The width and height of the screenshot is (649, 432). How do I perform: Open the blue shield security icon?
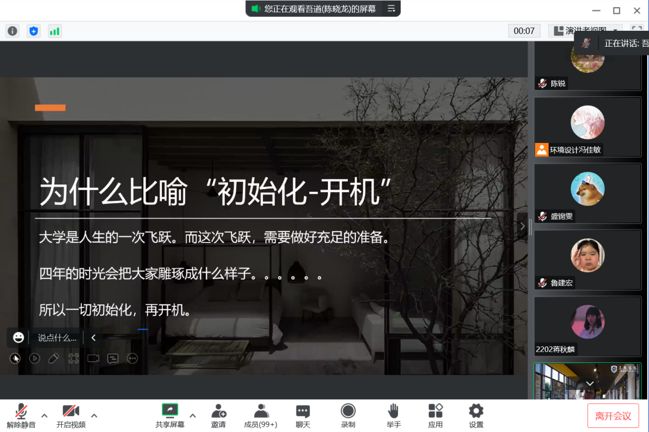(33, 31)
